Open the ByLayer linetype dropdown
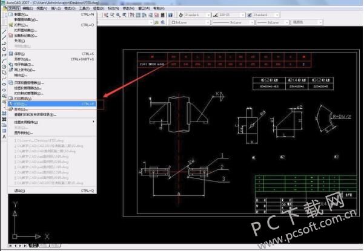This screenshot has width=364, height=251. pos(233,22)
